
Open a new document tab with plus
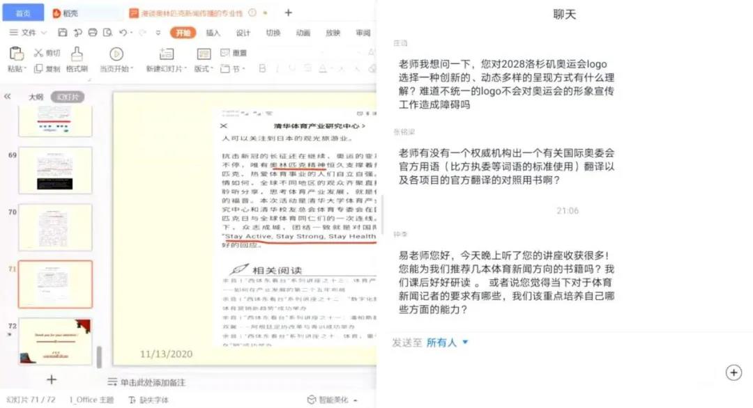point(288,13)
